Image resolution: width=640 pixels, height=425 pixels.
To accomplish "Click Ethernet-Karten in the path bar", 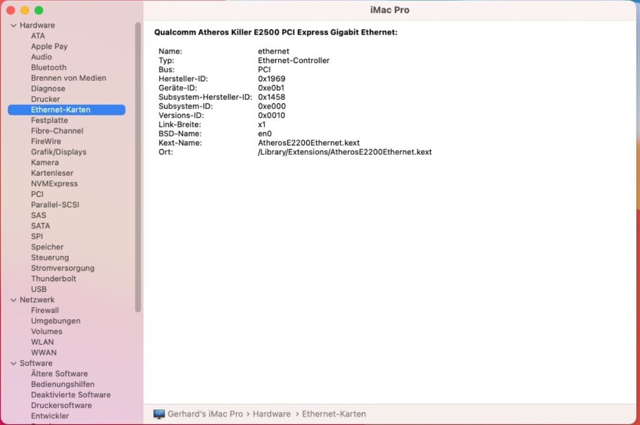I will [334, 414].
